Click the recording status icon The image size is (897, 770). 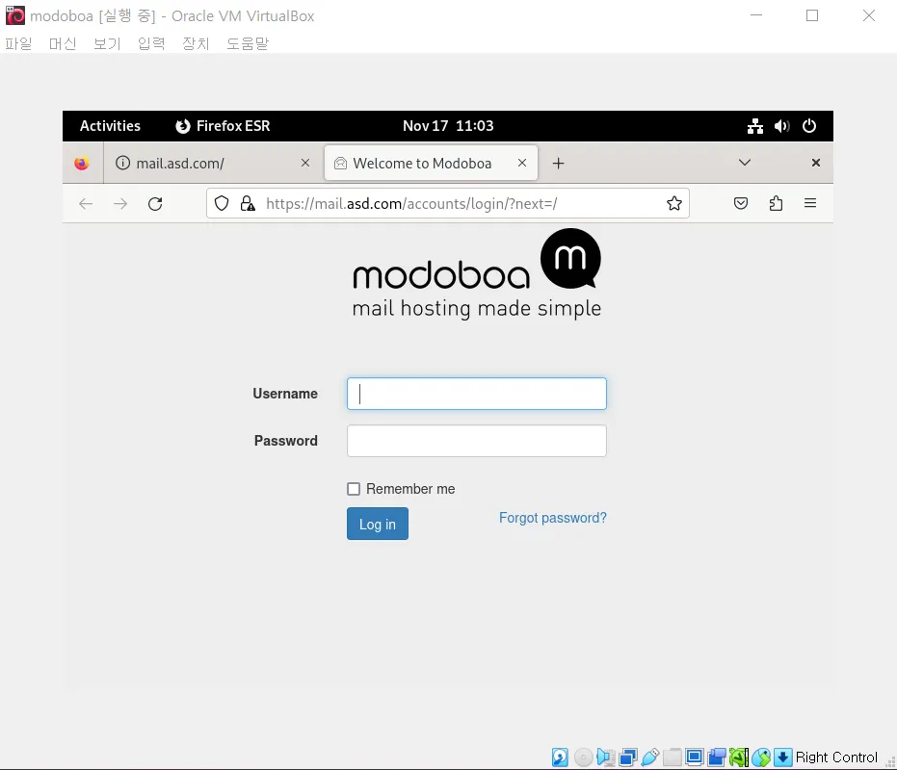pos(717,757)
